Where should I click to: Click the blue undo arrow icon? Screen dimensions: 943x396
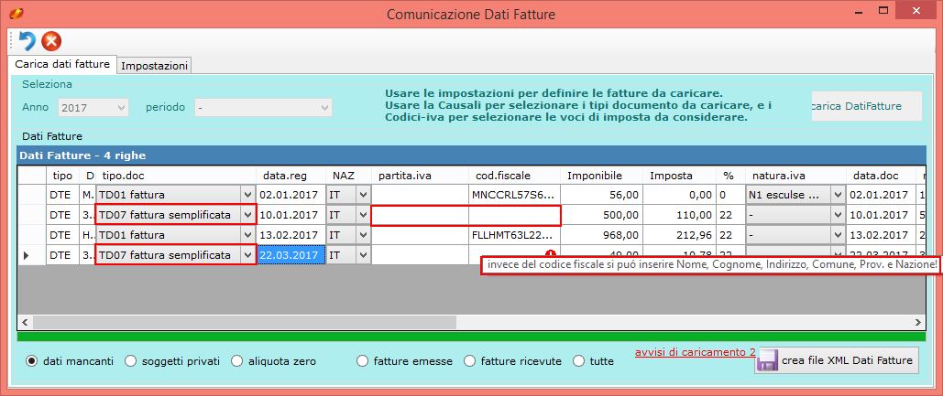pyautogui.click(x=27, y=41)
